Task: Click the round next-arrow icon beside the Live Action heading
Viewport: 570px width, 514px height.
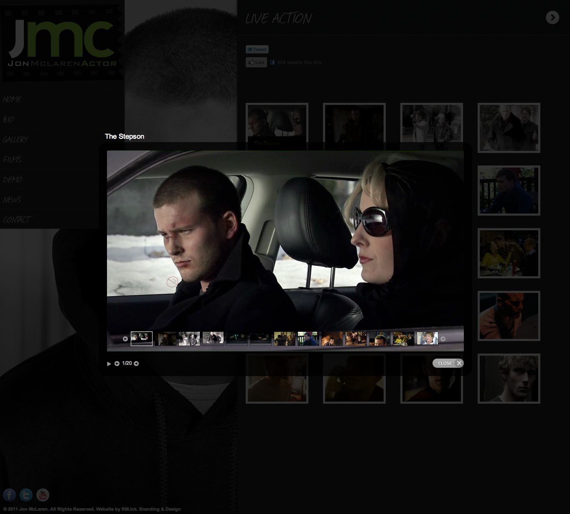Action: (x=552, y=18)
